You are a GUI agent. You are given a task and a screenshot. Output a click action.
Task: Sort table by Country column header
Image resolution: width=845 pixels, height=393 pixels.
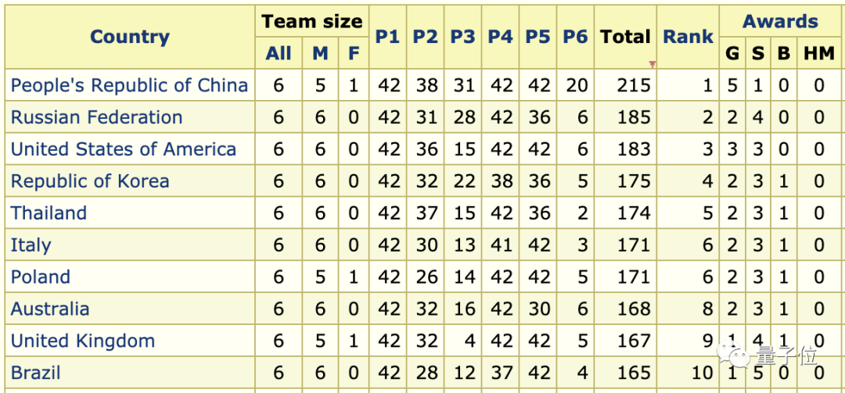[130, 37]
